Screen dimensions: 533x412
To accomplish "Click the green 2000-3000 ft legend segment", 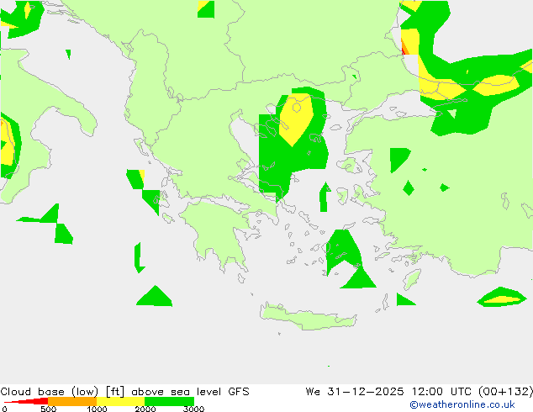I will pos(169,401).
